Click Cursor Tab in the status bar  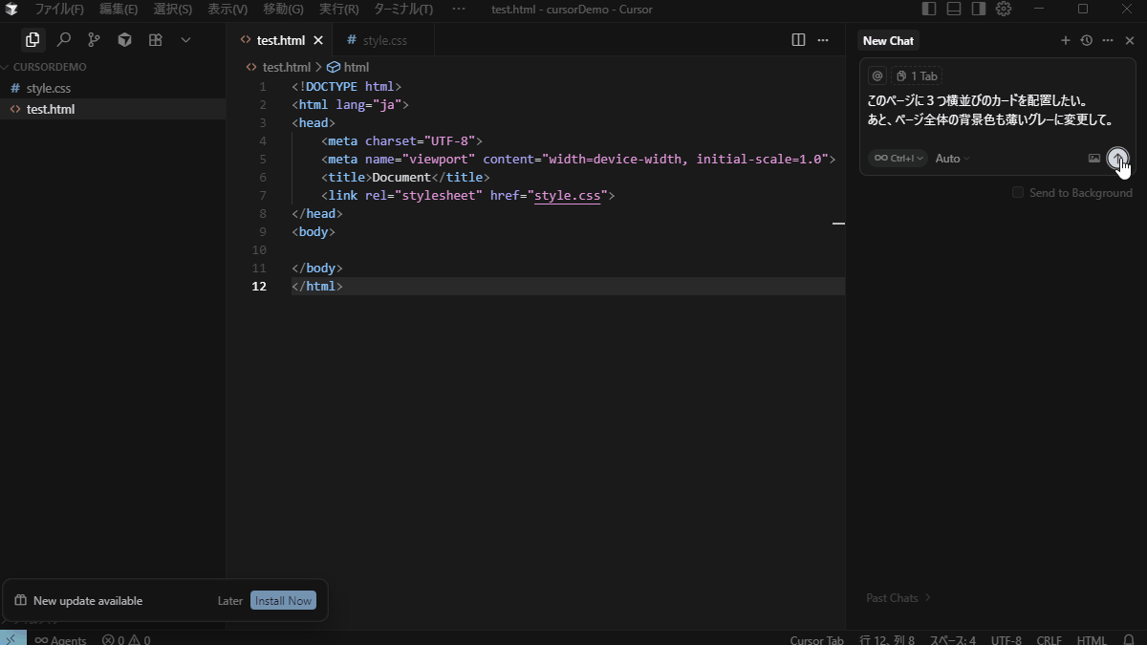816,640
